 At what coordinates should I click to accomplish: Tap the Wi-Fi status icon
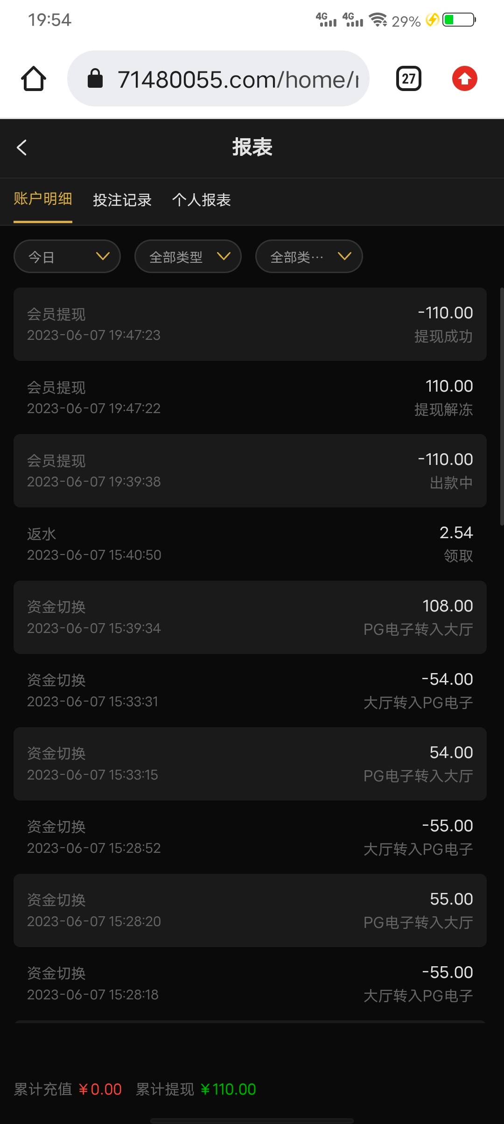pos(378,20)
